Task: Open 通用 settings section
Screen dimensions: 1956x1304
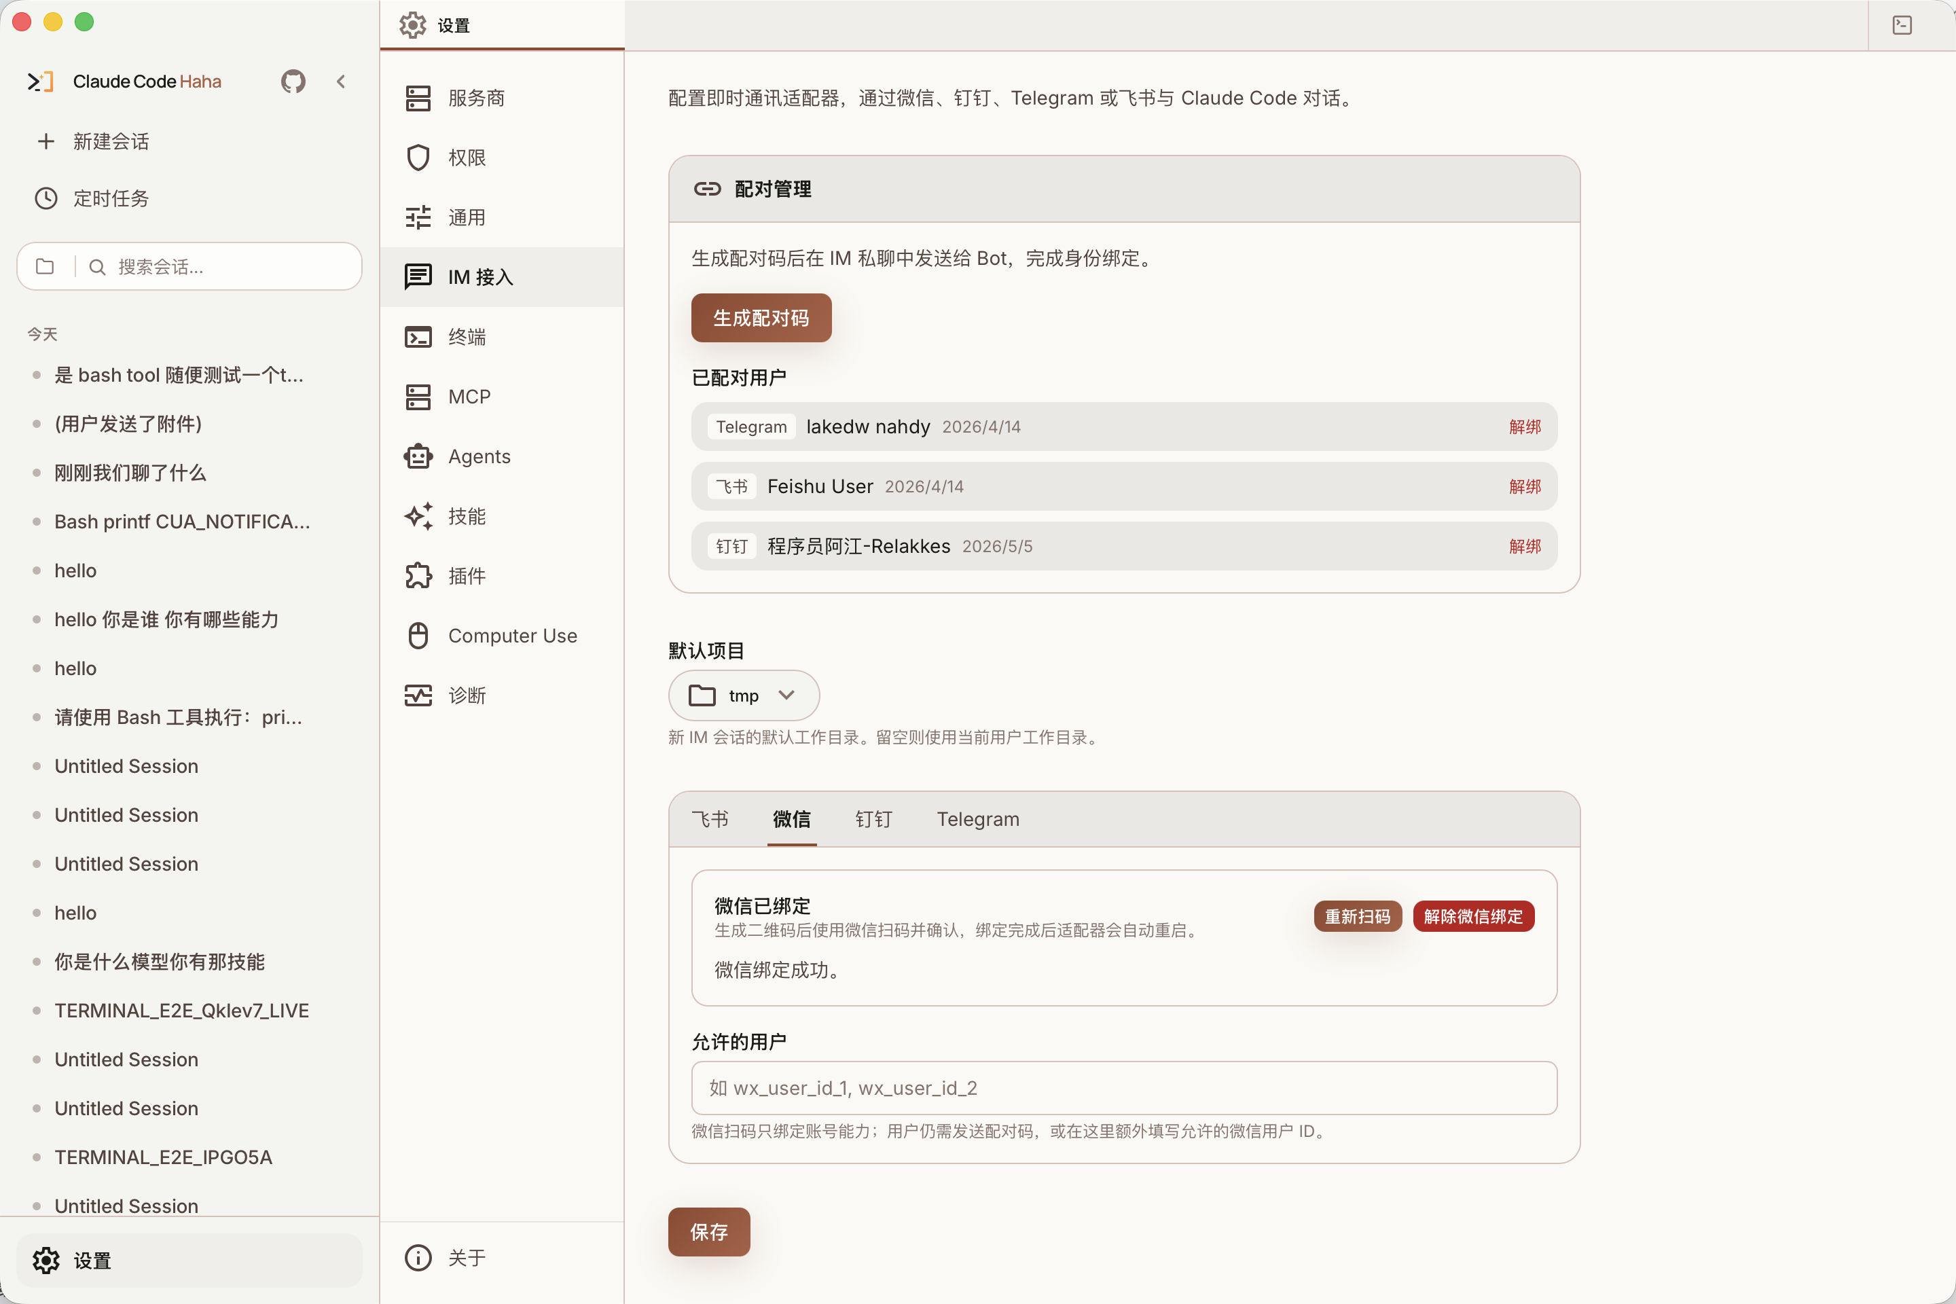Action: pos(501,217)
